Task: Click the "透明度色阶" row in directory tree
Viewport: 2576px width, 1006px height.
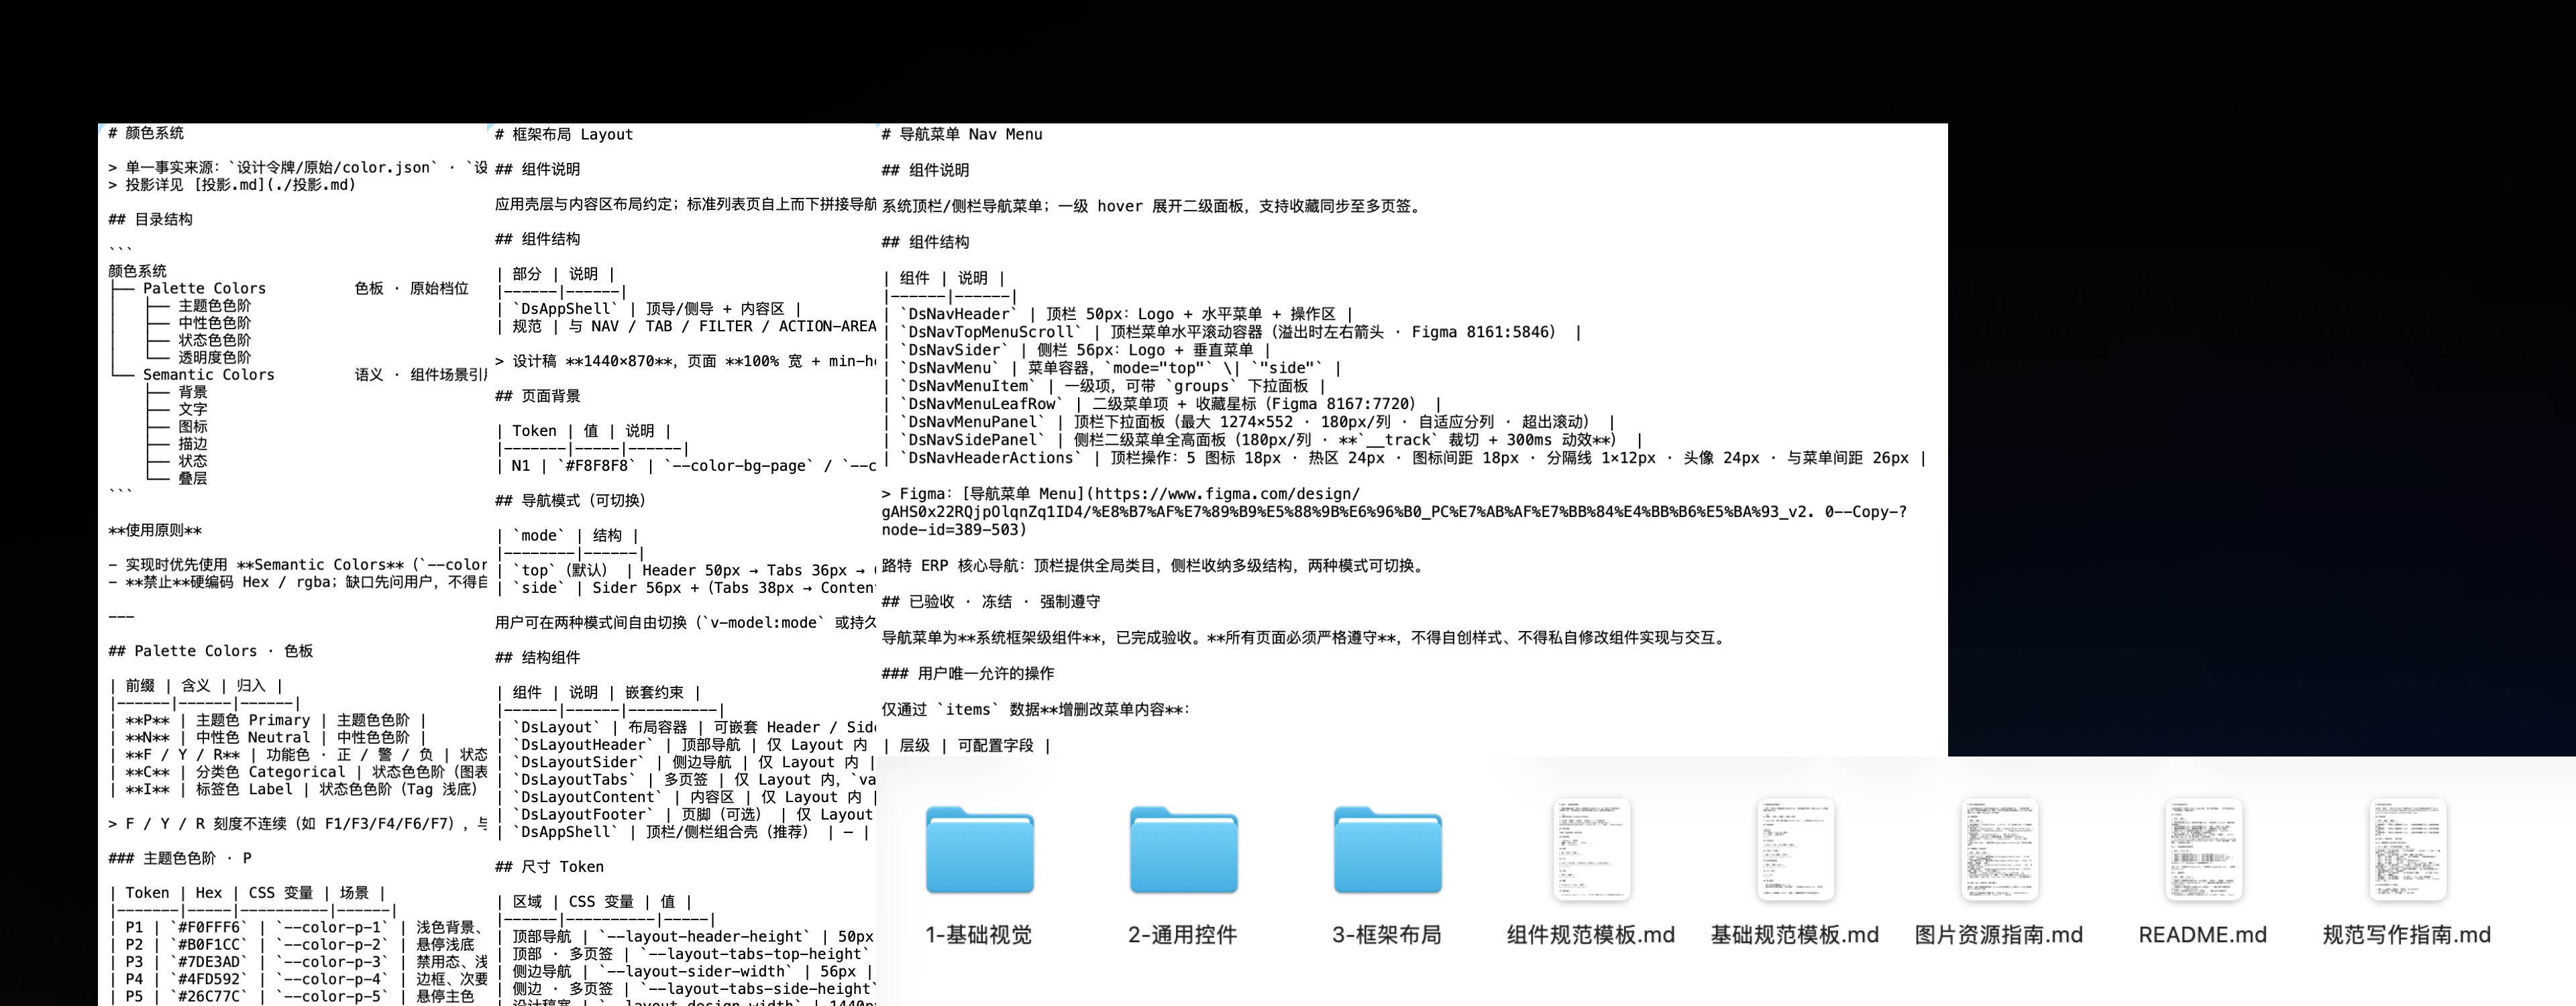Action: pyautogui.click(x=215, y=357)
